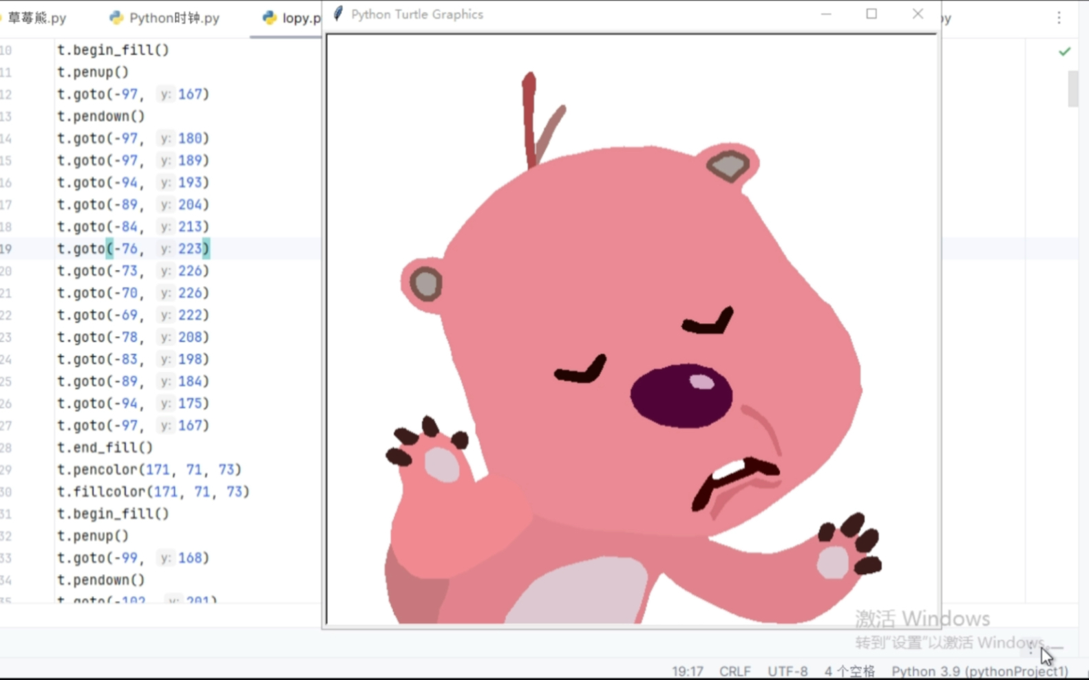The image size is (1089, 680).
Task: Click the t.goto(-99, 168) line
Action: click(x=133, y=558)
